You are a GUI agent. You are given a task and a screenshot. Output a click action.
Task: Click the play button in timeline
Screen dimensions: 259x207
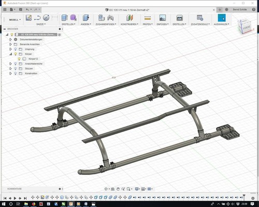pos(15,198)
